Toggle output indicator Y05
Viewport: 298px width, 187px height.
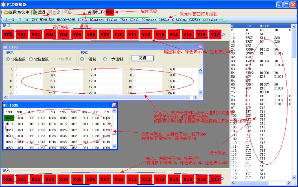coord(77,34)
